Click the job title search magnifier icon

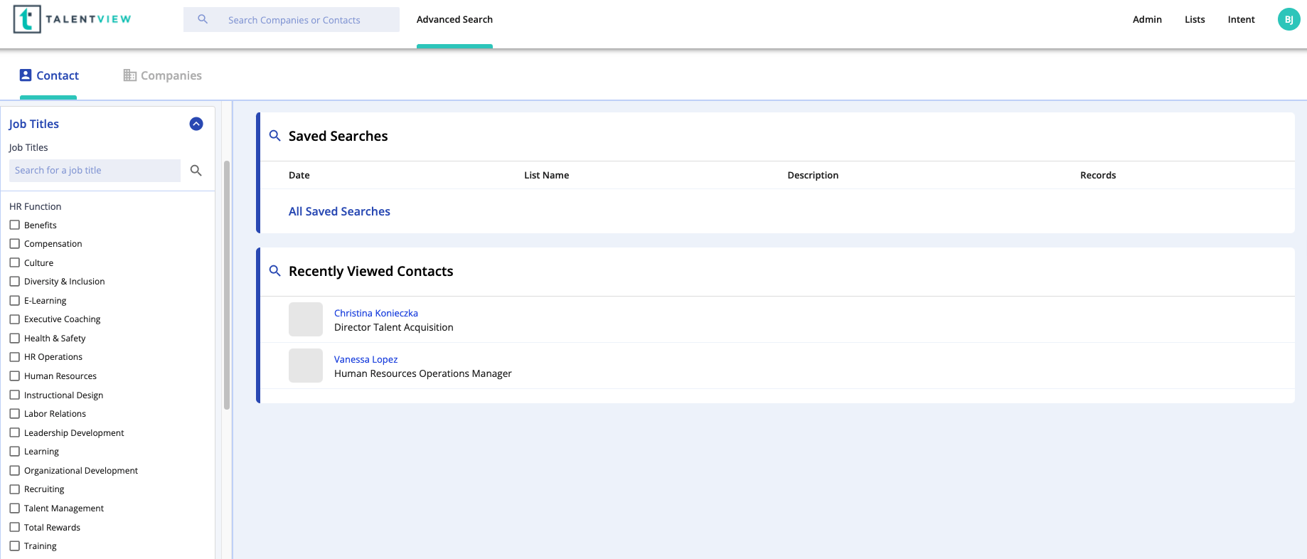point(196,171)
